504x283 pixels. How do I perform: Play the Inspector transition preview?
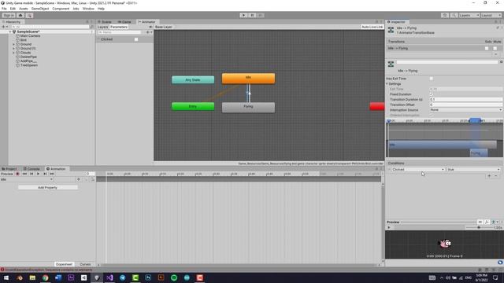[388, 227]
